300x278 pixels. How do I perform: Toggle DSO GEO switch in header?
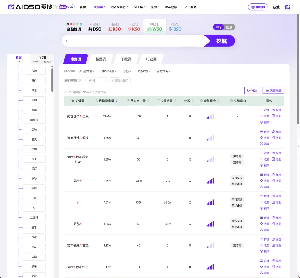tap(67, 7)
